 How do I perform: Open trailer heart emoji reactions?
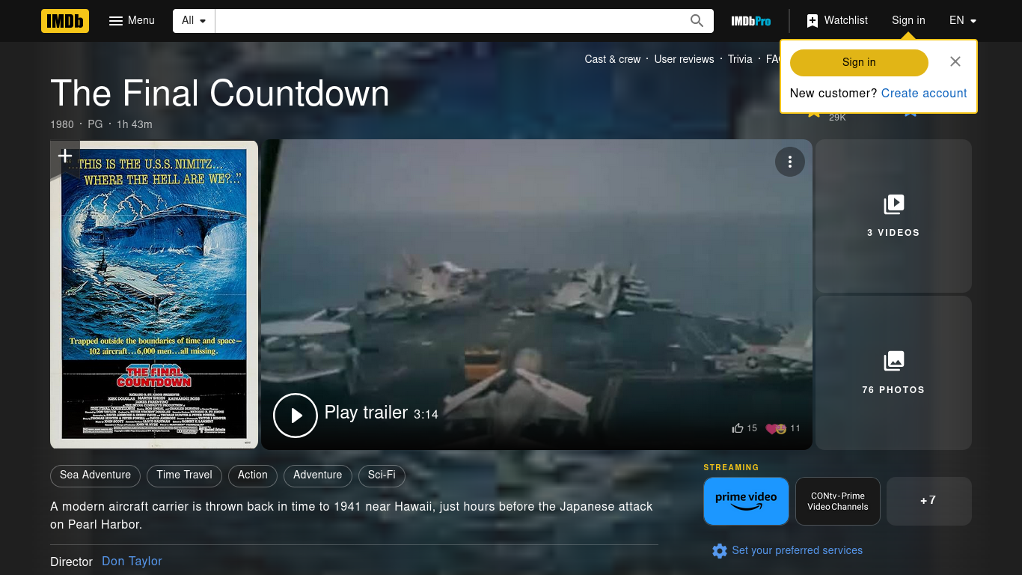point(776,428)
